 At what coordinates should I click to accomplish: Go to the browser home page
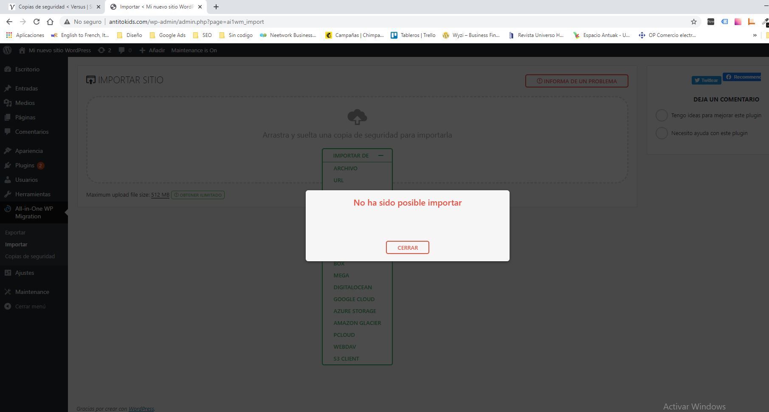(50, 22)
